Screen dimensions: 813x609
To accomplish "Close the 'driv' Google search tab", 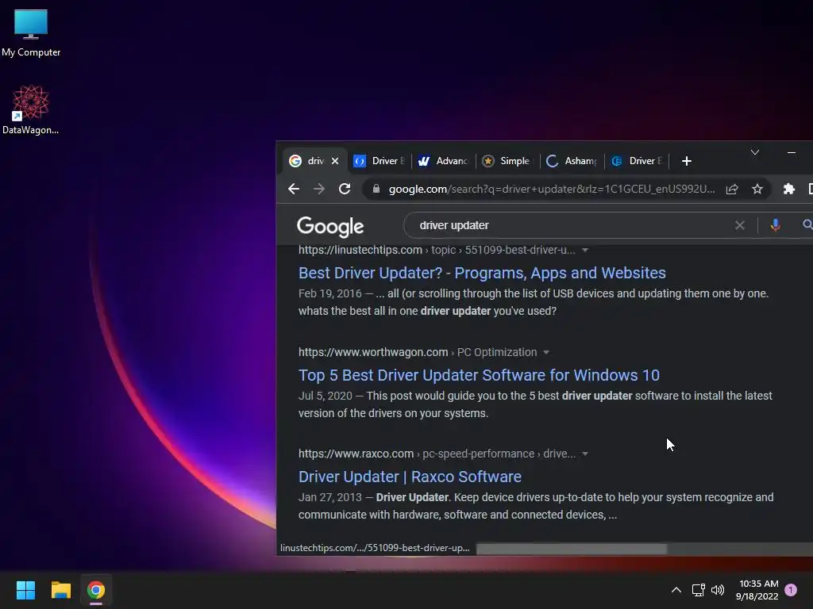I will 335,161.
